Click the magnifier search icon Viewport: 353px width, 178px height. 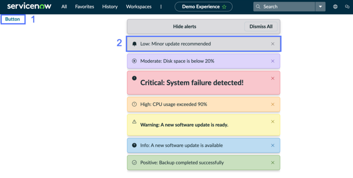point(258,6)
